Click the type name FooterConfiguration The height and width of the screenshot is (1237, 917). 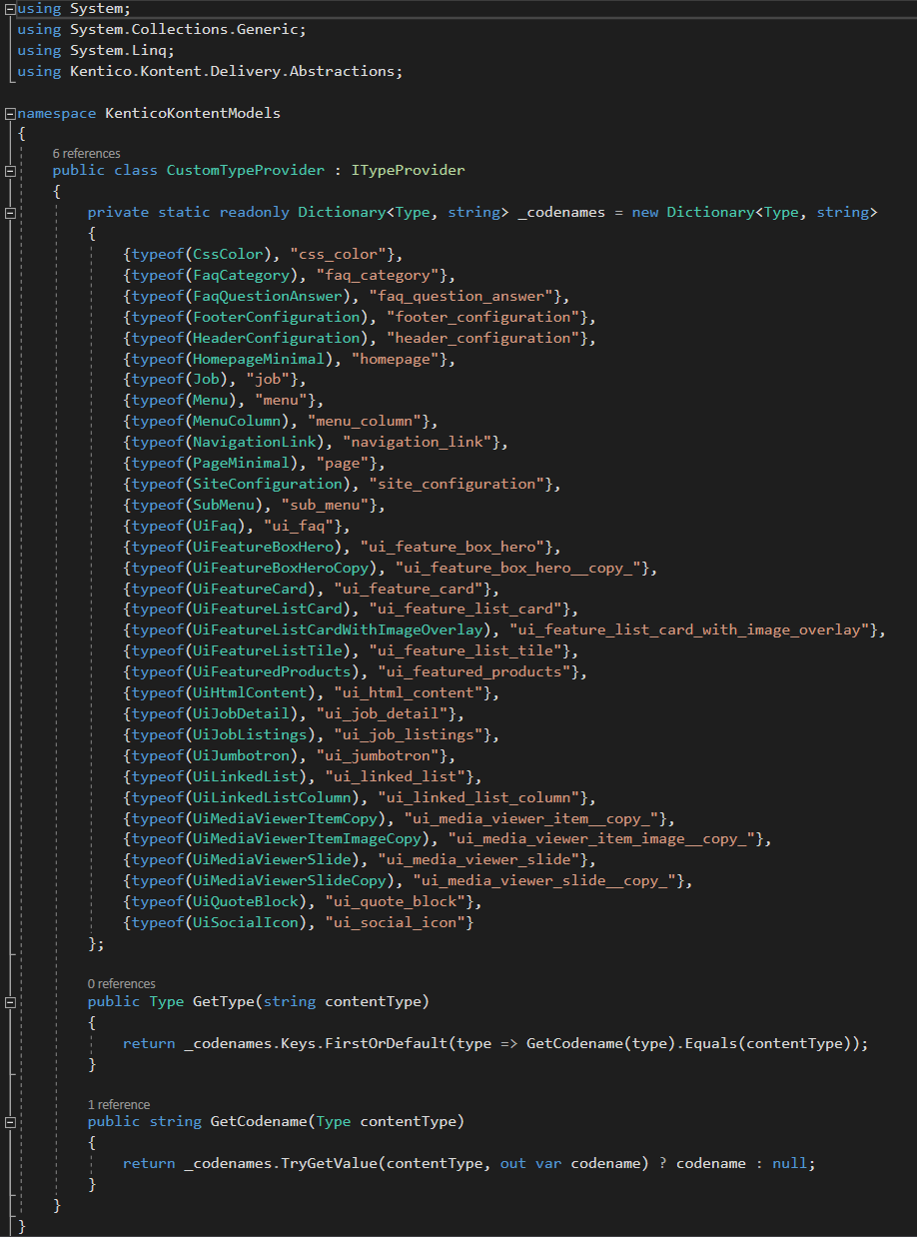tap(276, 318)
